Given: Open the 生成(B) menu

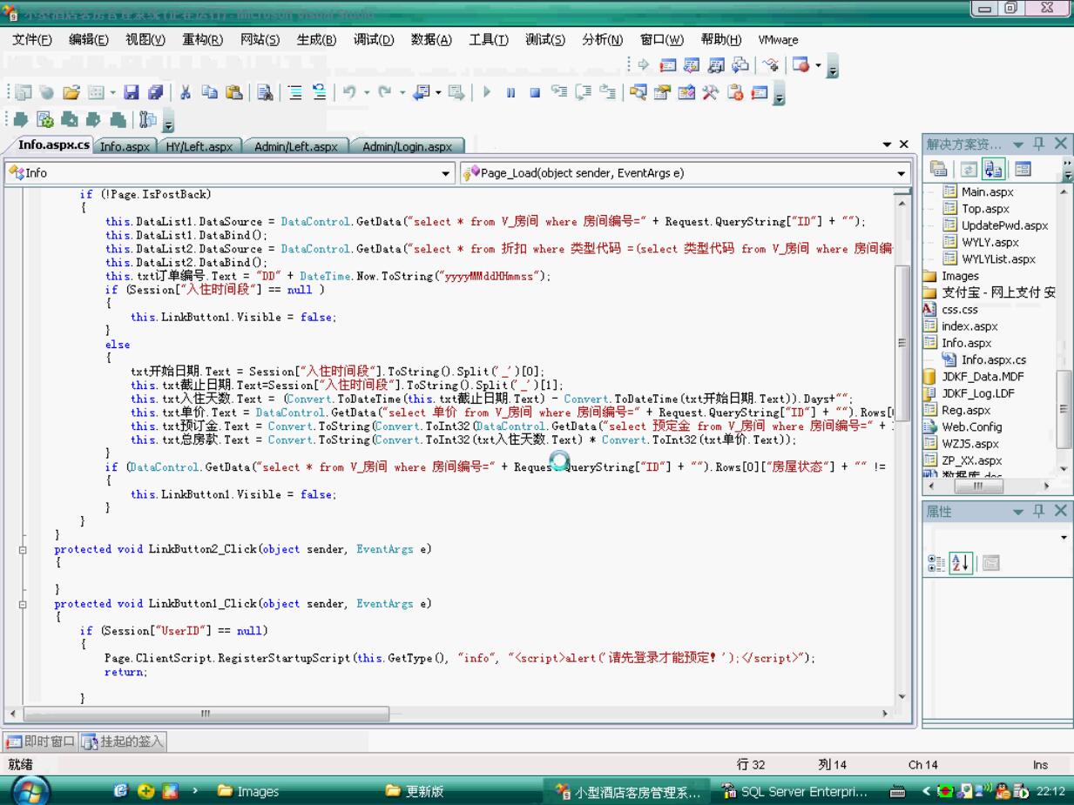Looking at the screenshot, I should [x=317, y=40].
